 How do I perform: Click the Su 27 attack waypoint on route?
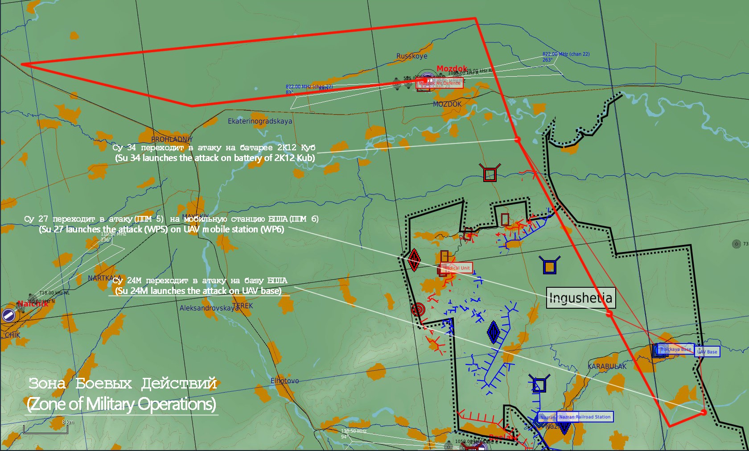(x=609, y=314)
